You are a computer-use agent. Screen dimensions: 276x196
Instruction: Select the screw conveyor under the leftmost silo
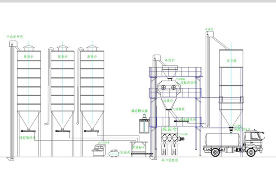[x=29, y=130]
